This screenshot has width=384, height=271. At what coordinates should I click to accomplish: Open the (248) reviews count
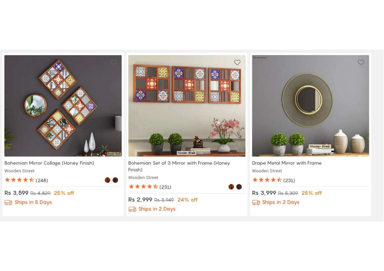[x=42, y=180]
